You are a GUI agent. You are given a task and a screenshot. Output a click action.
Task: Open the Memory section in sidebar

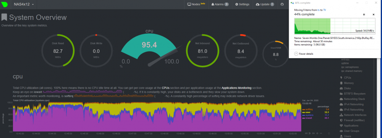(347, 83)
